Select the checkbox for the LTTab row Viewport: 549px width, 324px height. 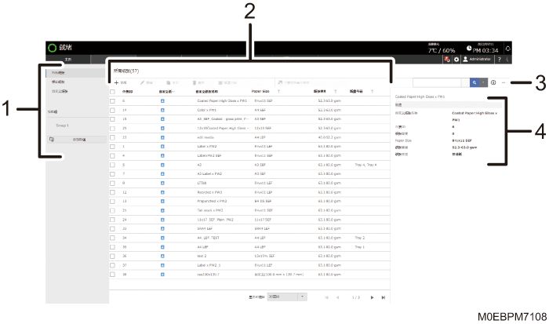pyautogui.click(x=112, y=184)
